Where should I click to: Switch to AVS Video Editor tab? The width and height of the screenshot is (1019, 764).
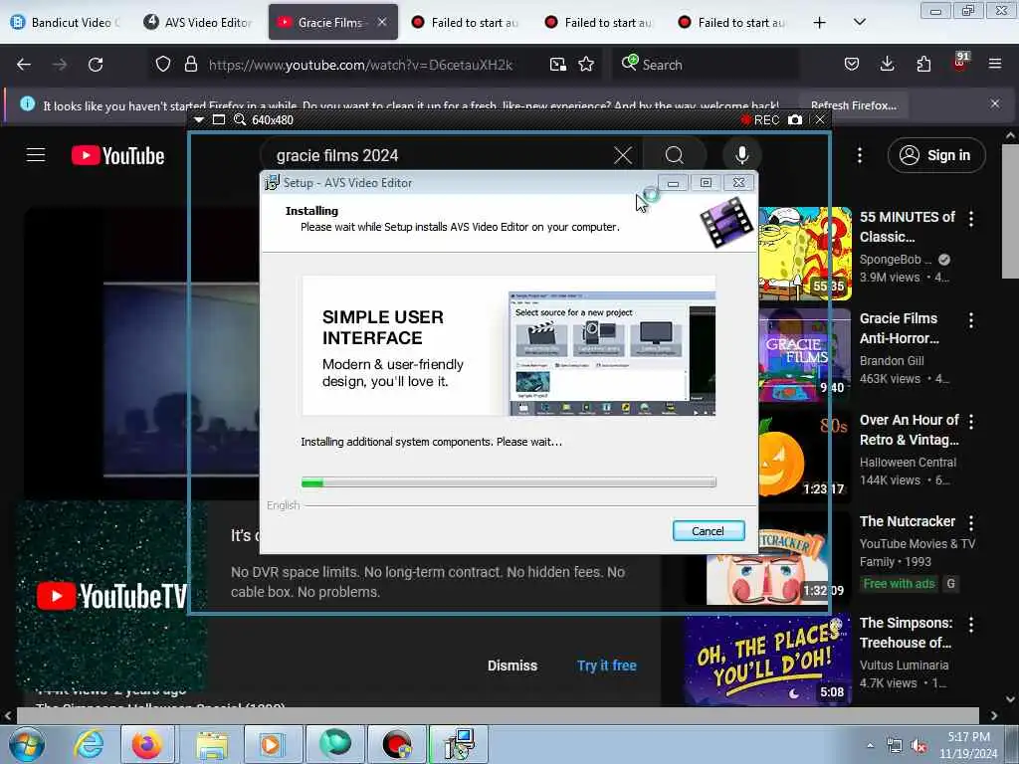pyautogui.click(x=199, y=22)
